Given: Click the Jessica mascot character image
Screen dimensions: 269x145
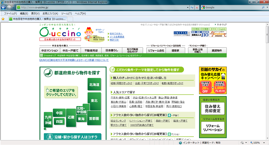Looking at the screenshot, I should [89, 34].
